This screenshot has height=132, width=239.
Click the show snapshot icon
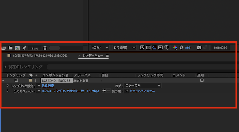coord(205,47)
